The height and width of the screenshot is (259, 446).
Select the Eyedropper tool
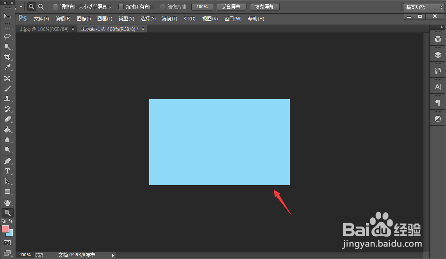click(x=7, y=67)
